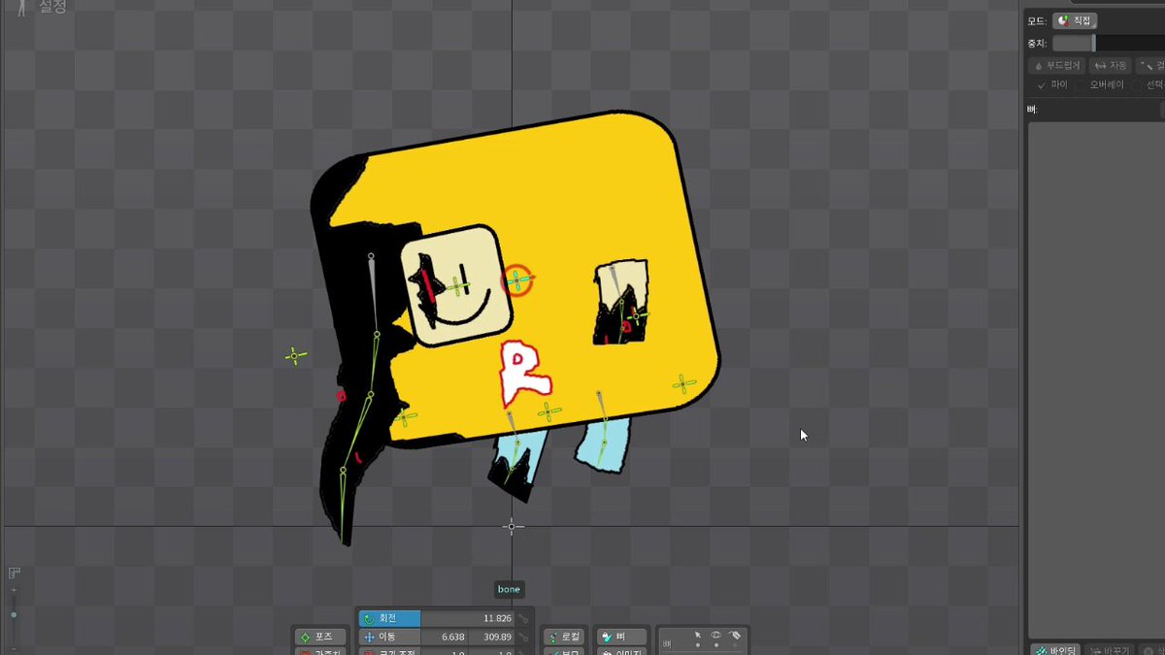The width and height of the screenshot is (1165, 655).
Task: Open the 모드 직접 weight mode dropdown
Action: point(1075,20)
